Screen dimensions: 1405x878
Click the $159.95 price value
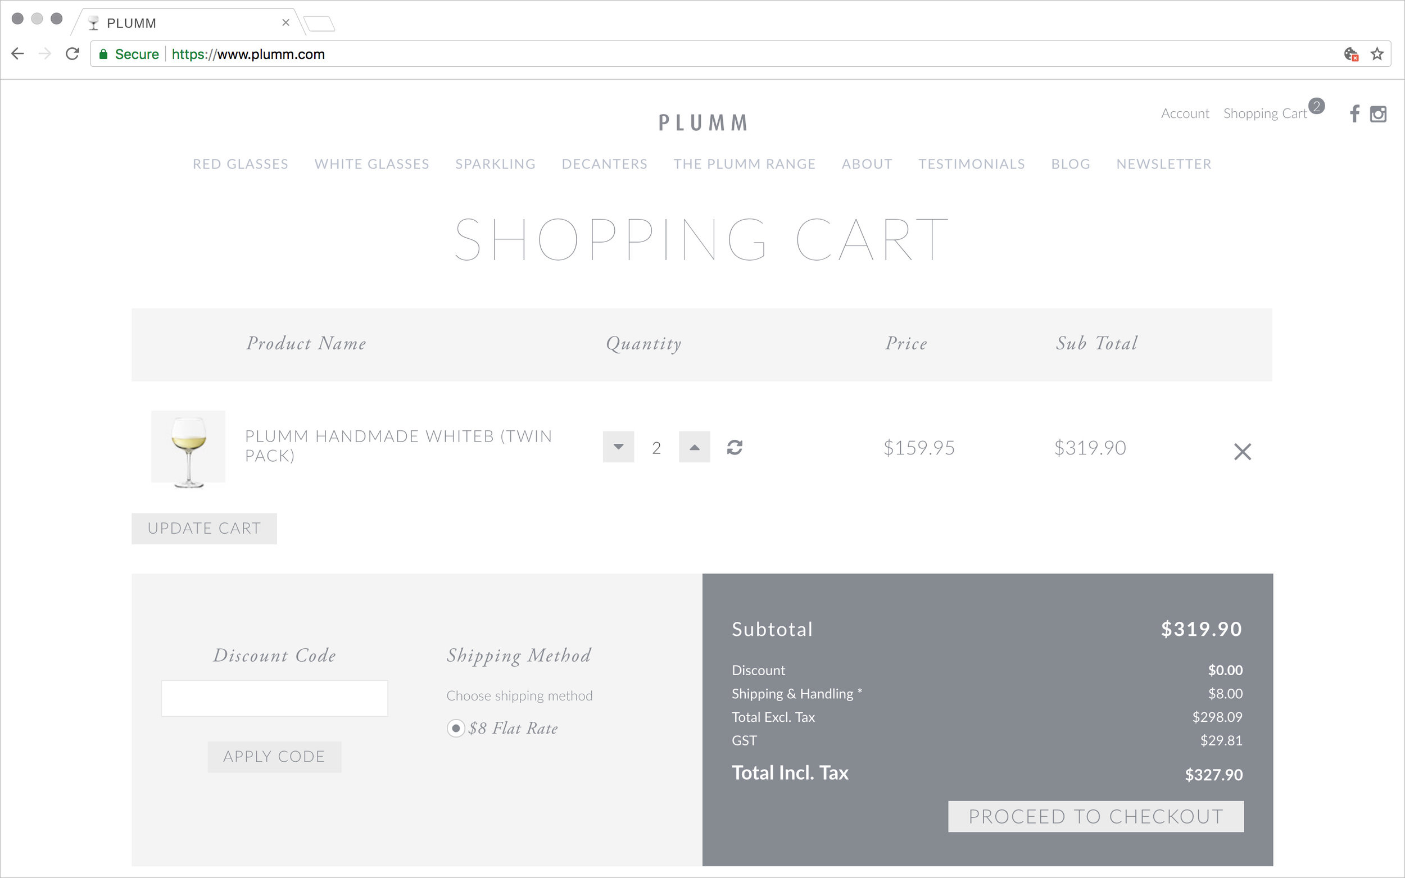[919, 448]
